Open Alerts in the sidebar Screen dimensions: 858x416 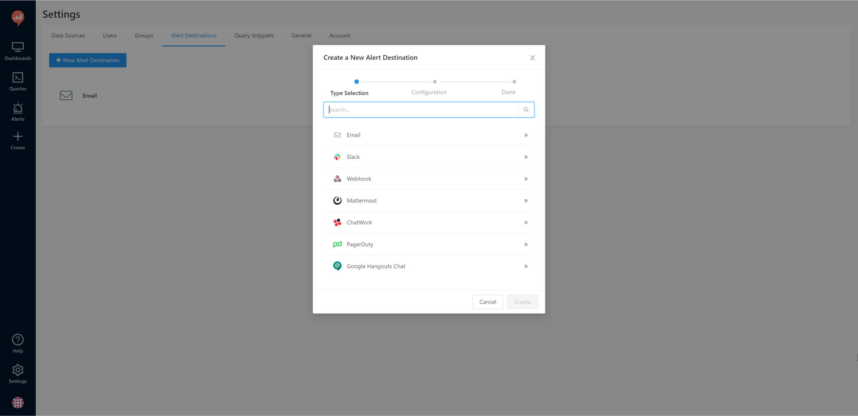pos(18,112)
